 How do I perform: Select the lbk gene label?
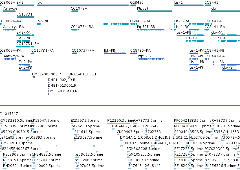39,3
